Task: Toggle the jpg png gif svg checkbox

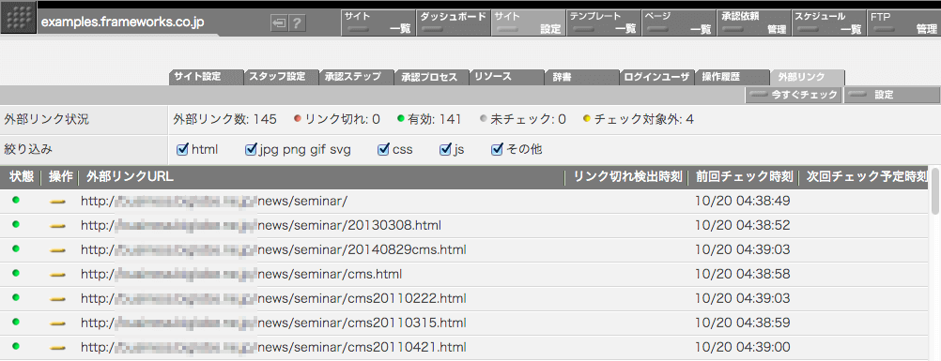Action: 251,149
